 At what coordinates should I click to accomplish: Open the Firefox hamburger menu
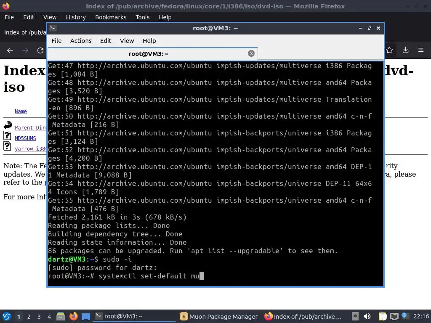(421, 50)
